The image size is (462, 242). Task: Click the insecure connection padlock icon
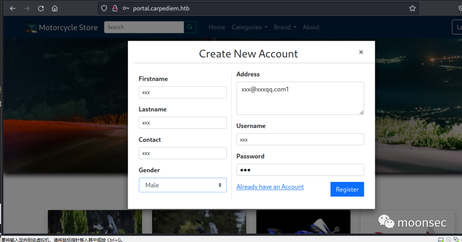coord(115,8)
